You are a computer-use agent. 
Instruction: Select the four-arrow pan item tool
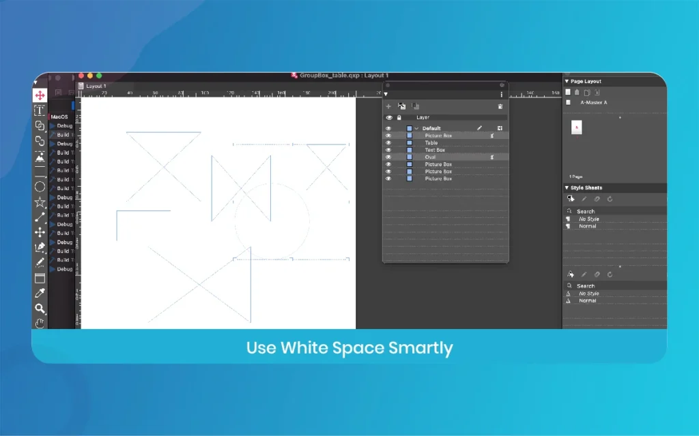point(40,232)
